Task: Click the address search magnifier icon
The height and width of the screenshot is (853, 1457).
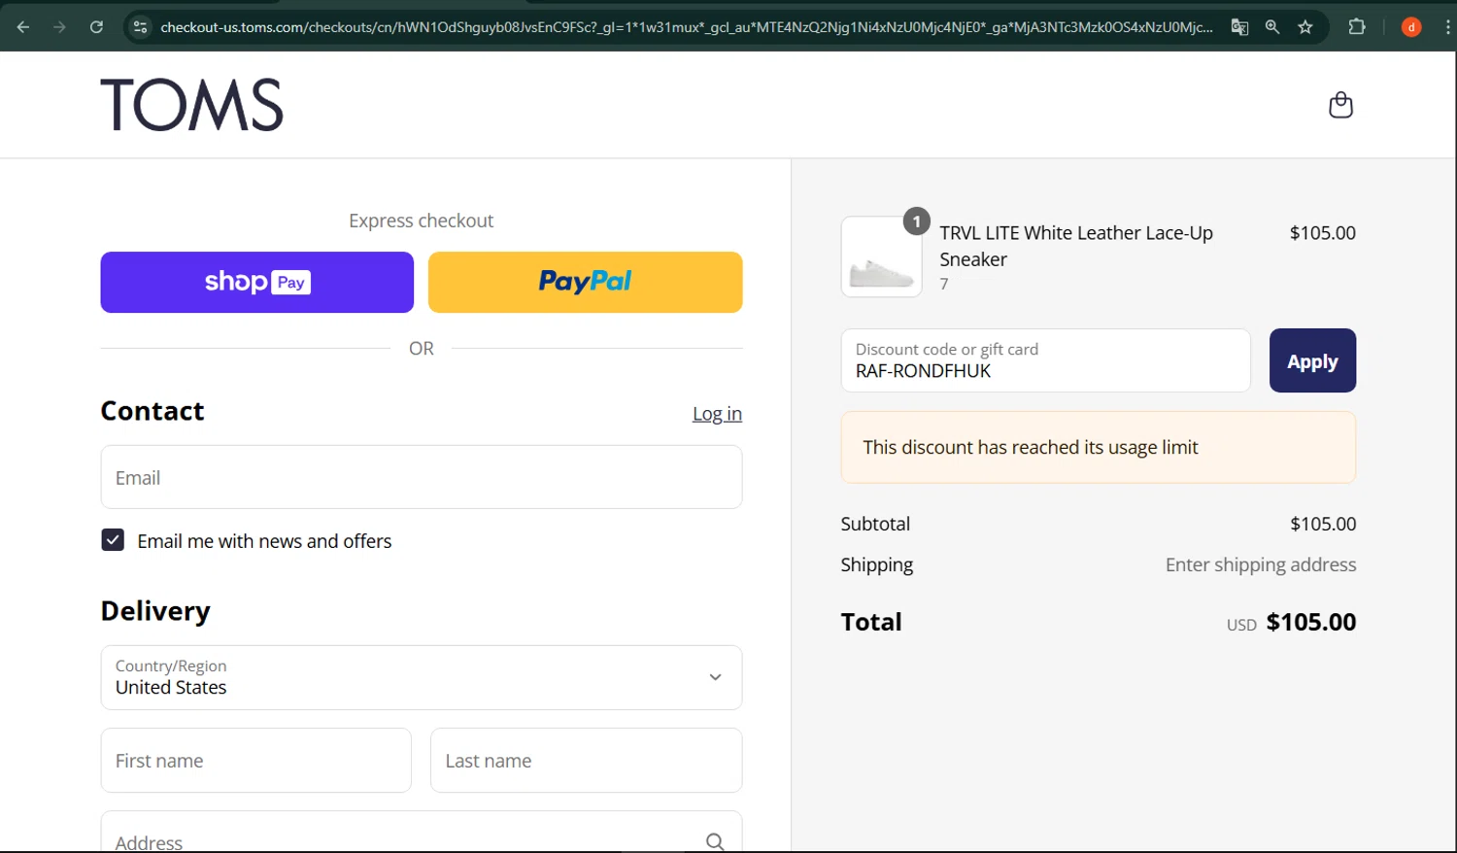Action: [715, 841]
